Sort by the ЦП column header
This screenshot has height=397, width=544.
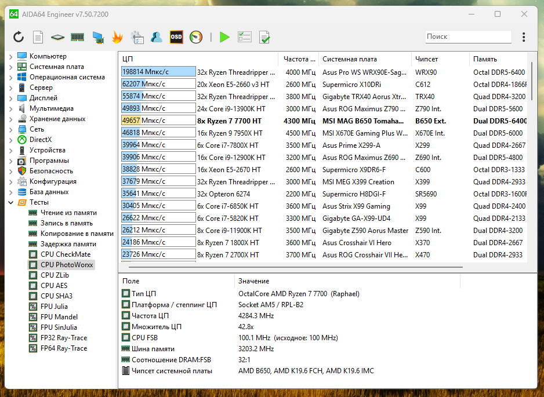(x=198, y=59)
